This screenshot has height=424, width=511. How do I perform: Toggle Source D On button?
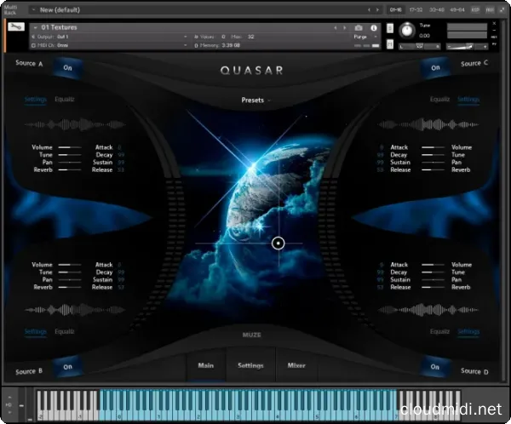point(435,367)
